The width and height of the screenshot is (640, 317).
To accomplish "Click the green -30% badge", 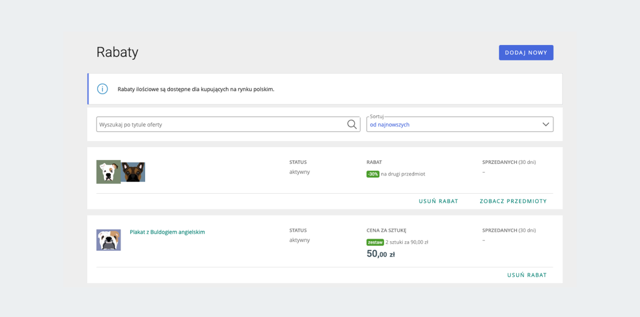I will click(373, 174).
